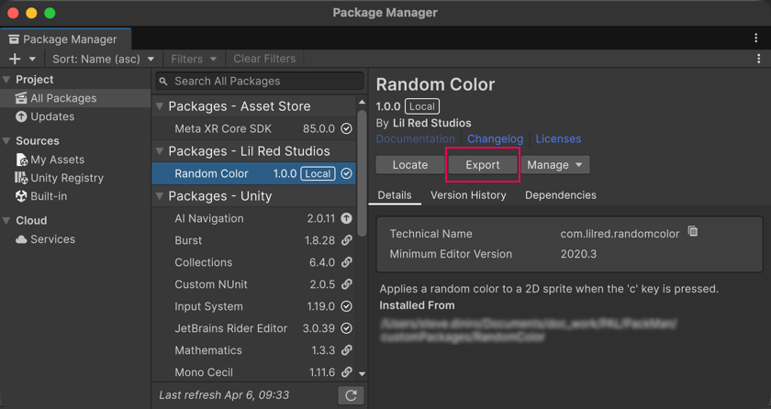Click the Last refresh Apr 6, 09:33 status

coord(224,395)
